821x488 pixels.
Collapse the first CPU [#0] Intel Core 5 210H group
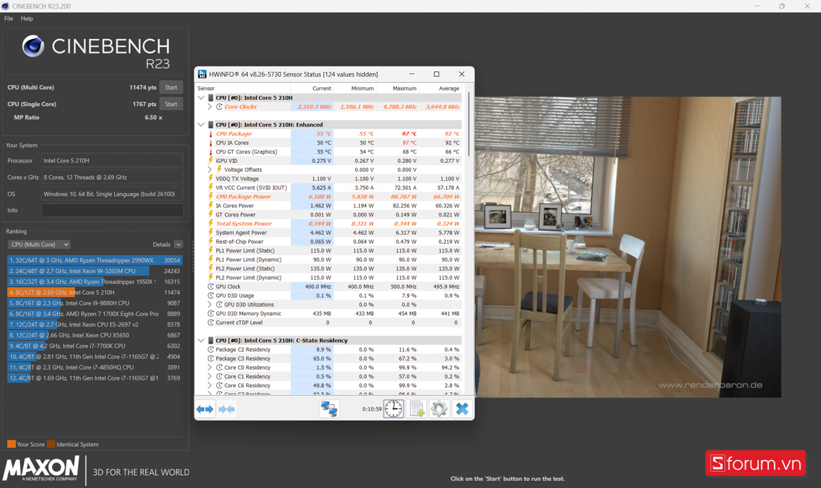[201, 98]
